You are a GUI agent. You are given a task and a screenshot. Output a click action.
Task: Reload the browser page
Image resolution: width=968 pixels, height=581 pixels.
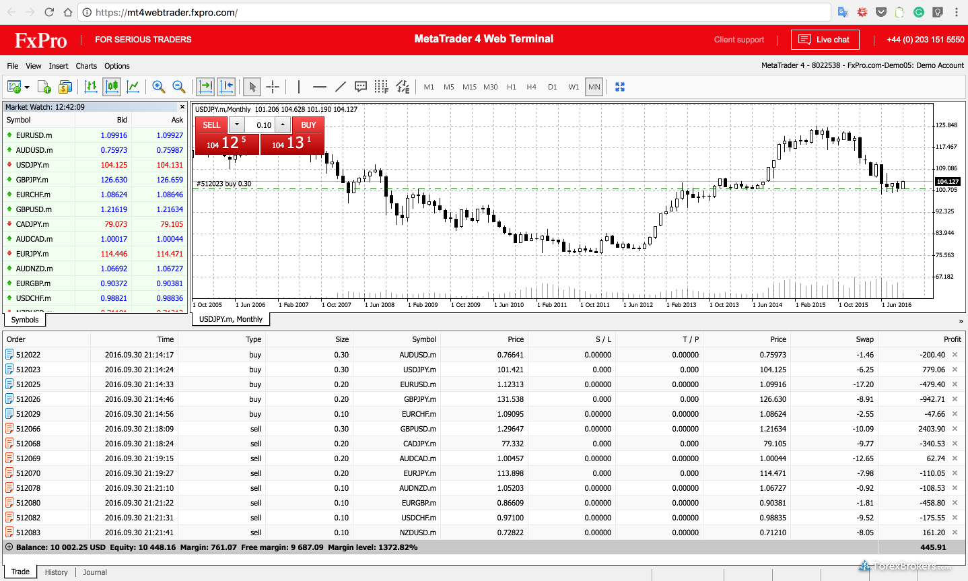[x=49, y=12]
